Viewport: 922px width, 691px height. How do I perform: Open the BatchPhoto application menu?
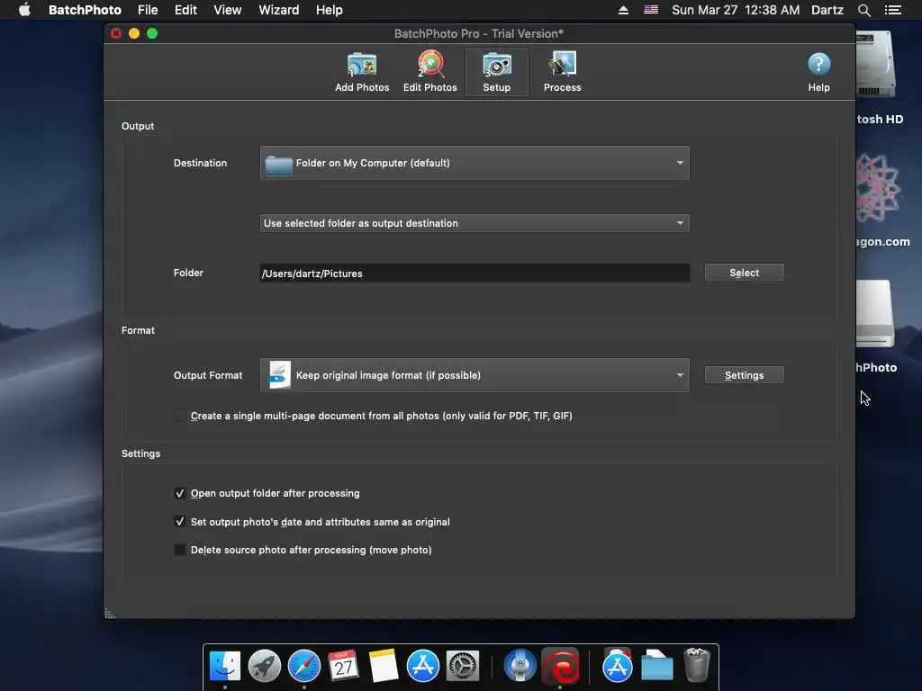(85, 10)
